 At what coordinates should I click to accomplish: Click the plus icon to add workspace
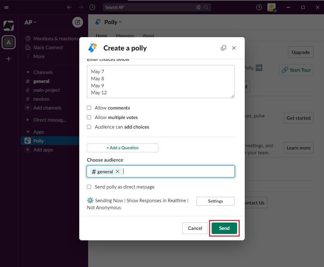point(9,59)
